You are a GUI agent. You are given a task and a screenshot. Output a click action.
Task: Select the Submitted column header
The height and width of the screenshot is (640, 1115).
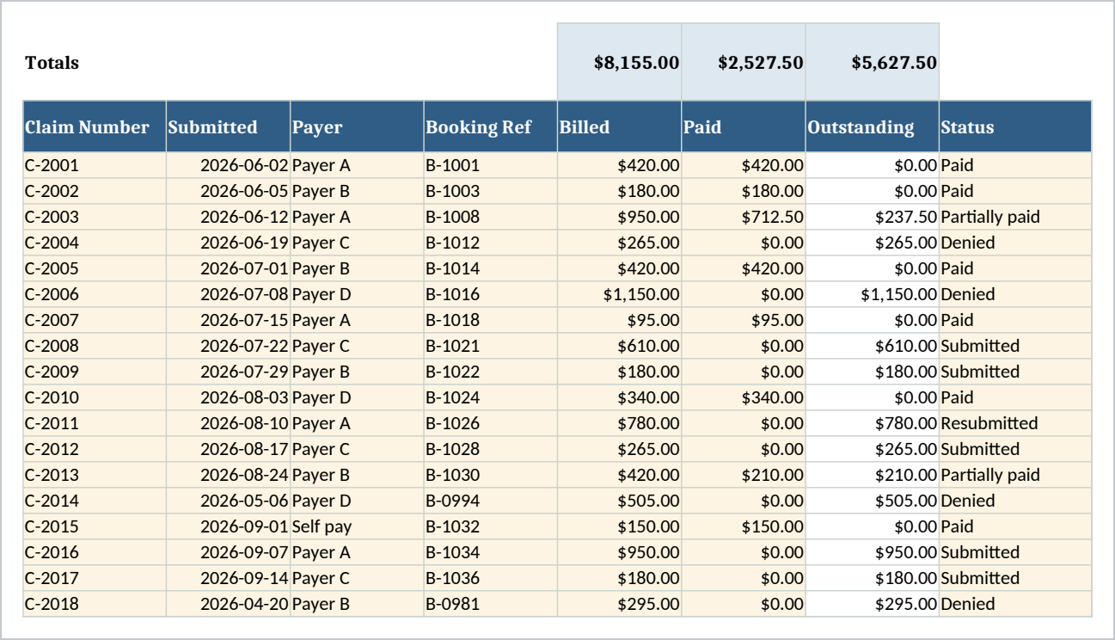click(228, 127)
